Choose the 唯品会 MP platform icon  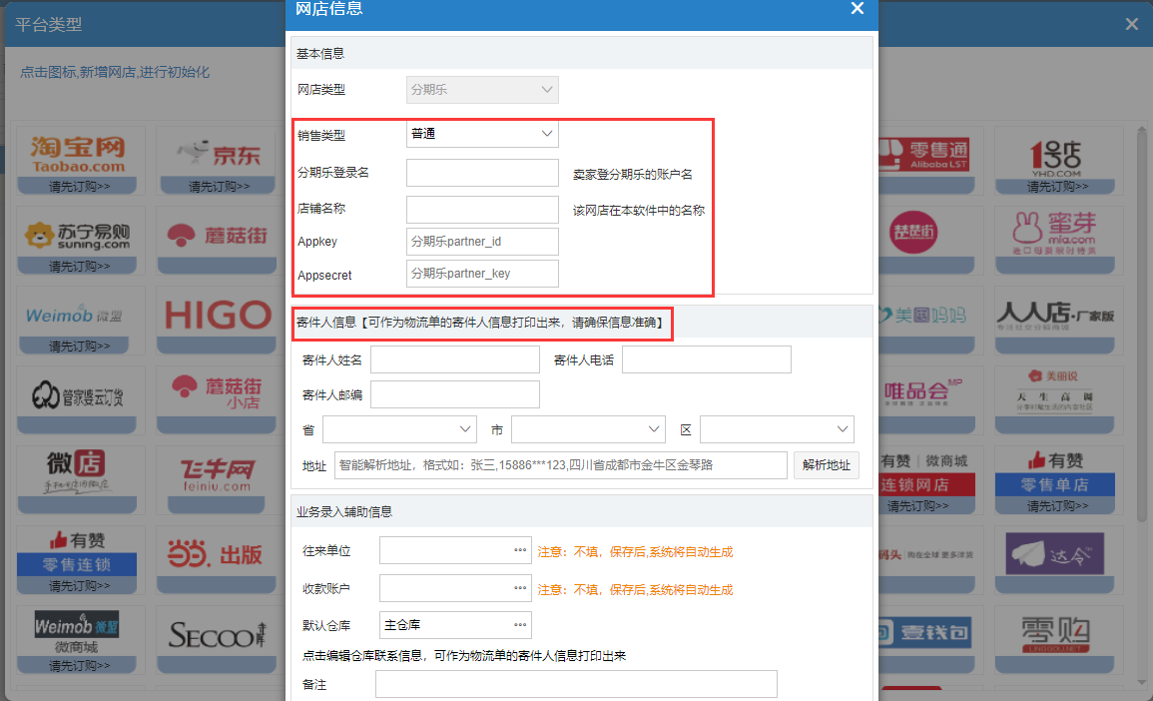922,392
